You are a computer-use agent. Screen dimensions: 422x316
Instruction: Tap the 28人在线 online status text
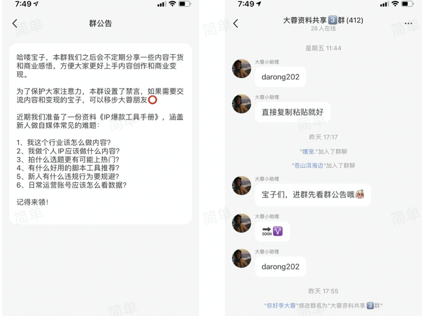[323, 28]
